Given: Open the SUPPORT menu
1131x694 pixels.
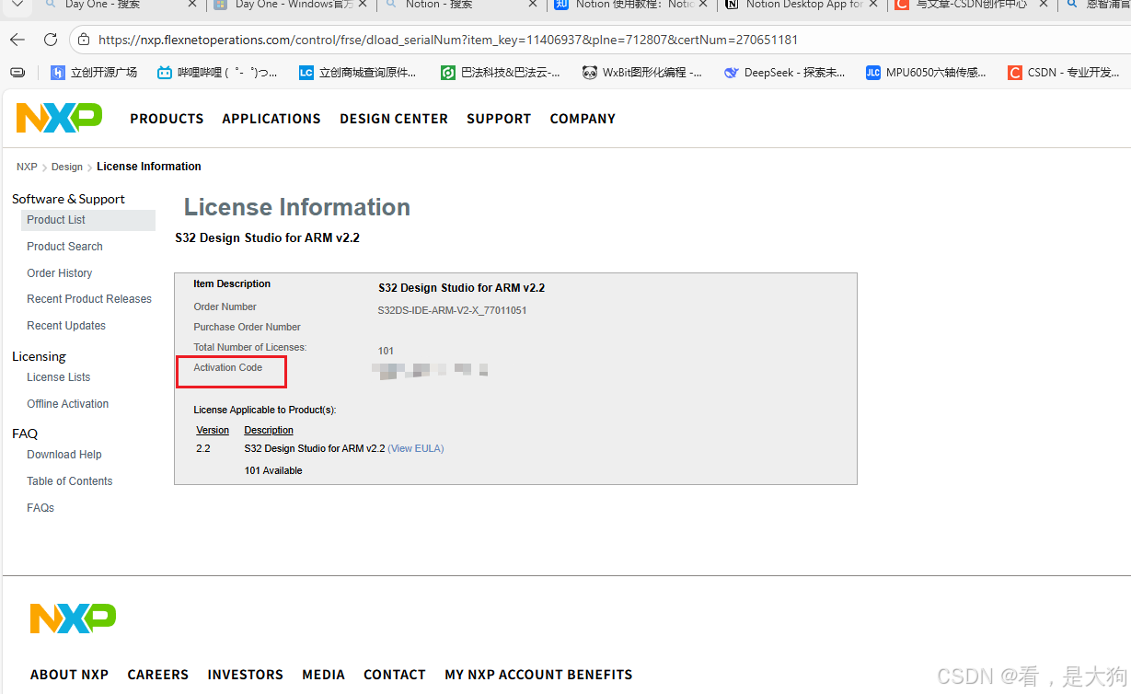Looking at the screenshot, I should [499, 119].
